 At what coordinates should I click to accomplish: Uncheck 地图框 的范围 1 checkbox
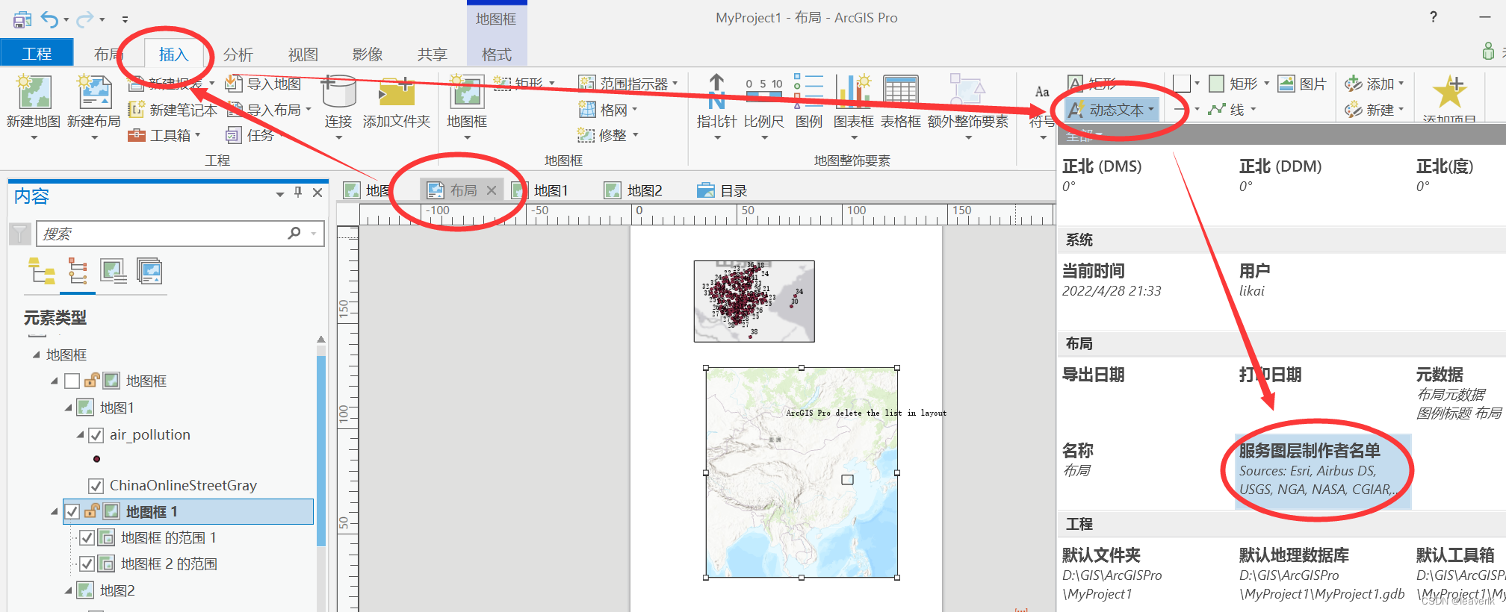tap(87, 537)
